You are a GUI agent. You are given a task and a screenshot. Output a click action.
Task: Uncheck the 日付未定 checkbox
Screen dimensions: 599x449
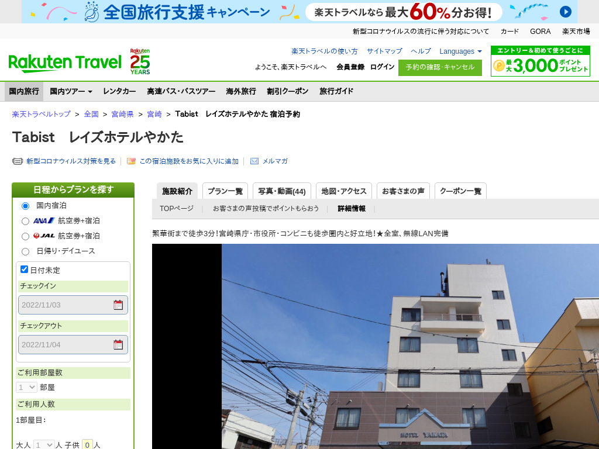[24, 270]
